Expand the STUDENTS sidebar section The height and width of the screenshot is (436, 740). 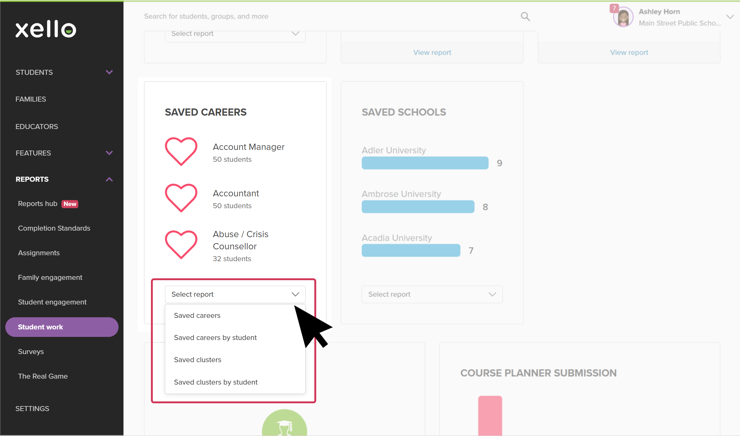109,72
